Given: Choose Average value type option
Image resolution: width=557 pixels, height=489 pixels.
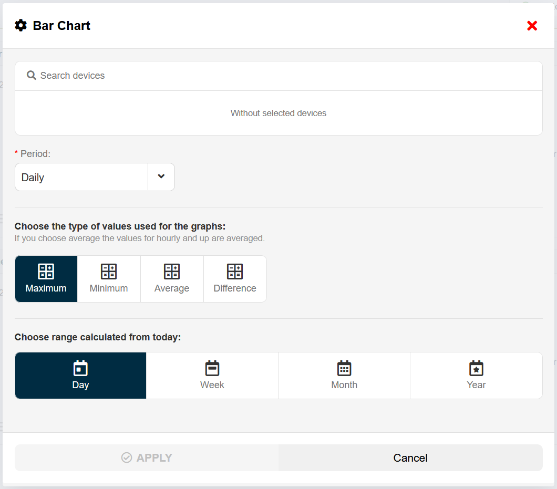Looking at the screenshot, I should click(172, 288).
